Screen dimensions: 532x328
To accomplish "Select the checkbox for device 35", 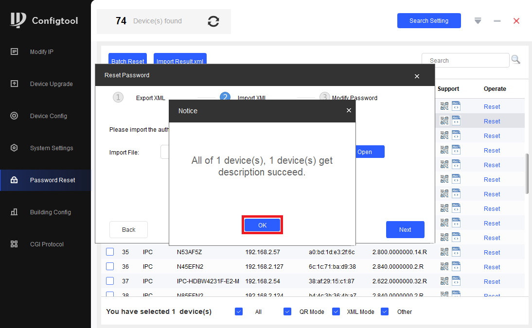I will pyautogui.click(x=110, y=252).
